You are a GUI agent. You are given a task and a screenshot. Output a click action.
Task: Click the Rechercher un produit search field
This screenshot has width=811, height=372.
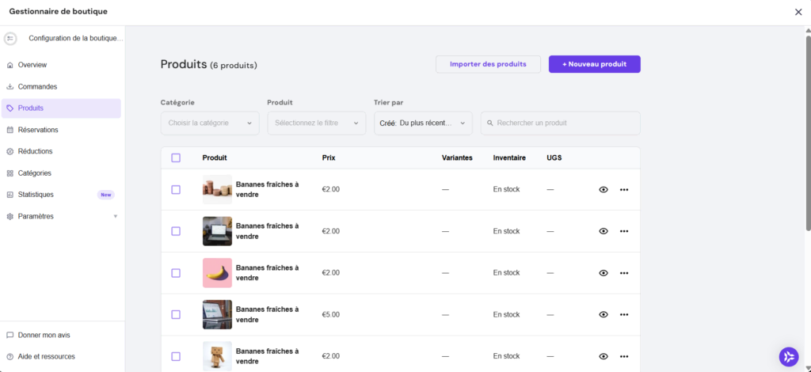[560, 123]
